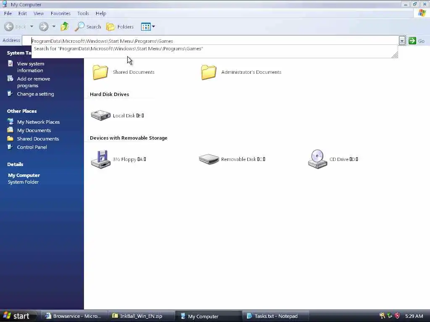Open the Favorites menu
The height and width of the screenshot is (322, 430).
point(60,13)
